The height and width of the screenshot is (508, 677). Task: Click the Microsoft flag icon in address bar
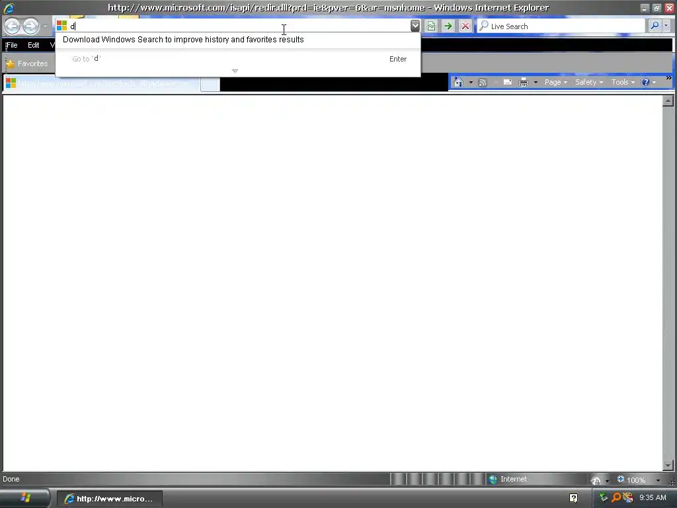coord(61,26)
